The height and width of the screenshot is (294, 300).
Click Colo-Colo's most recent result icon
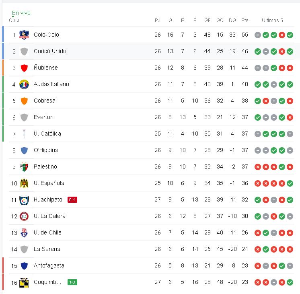(x=290, y=35)
